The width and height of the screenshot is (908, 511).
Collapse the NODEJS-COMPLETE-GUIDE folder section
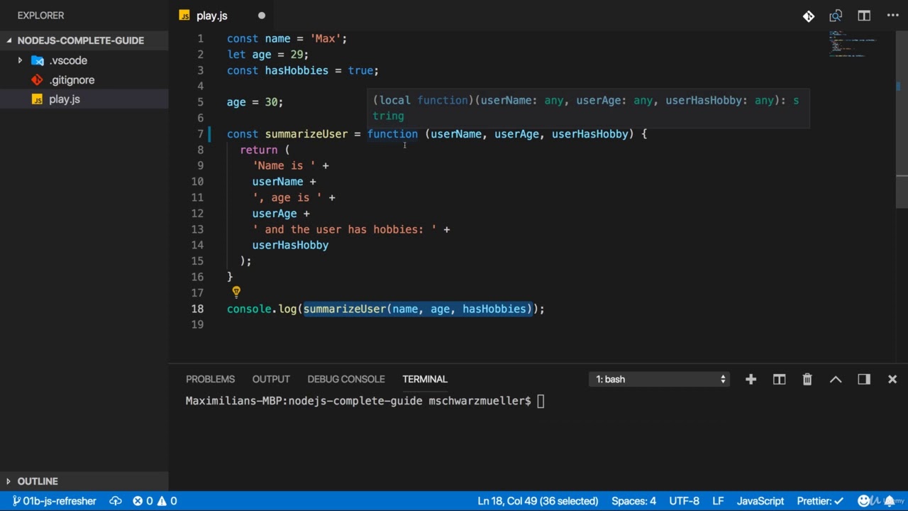pos(84,40)
